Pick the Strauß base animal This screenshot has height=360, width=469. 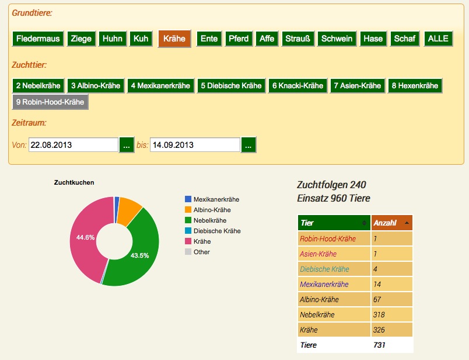(297, 39)
